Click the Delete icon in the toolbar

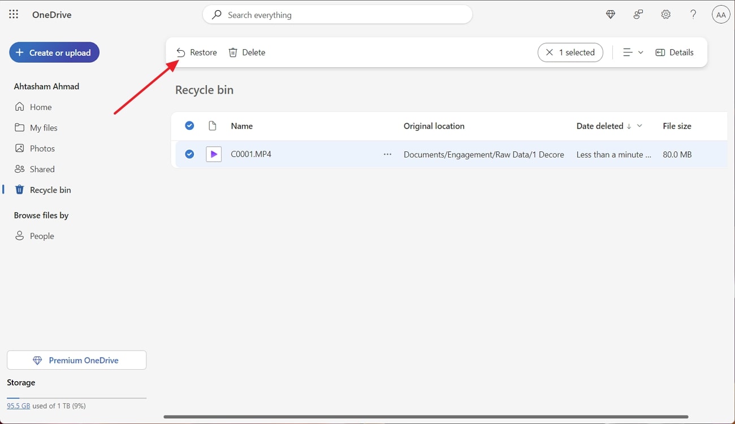coord(233,52)
